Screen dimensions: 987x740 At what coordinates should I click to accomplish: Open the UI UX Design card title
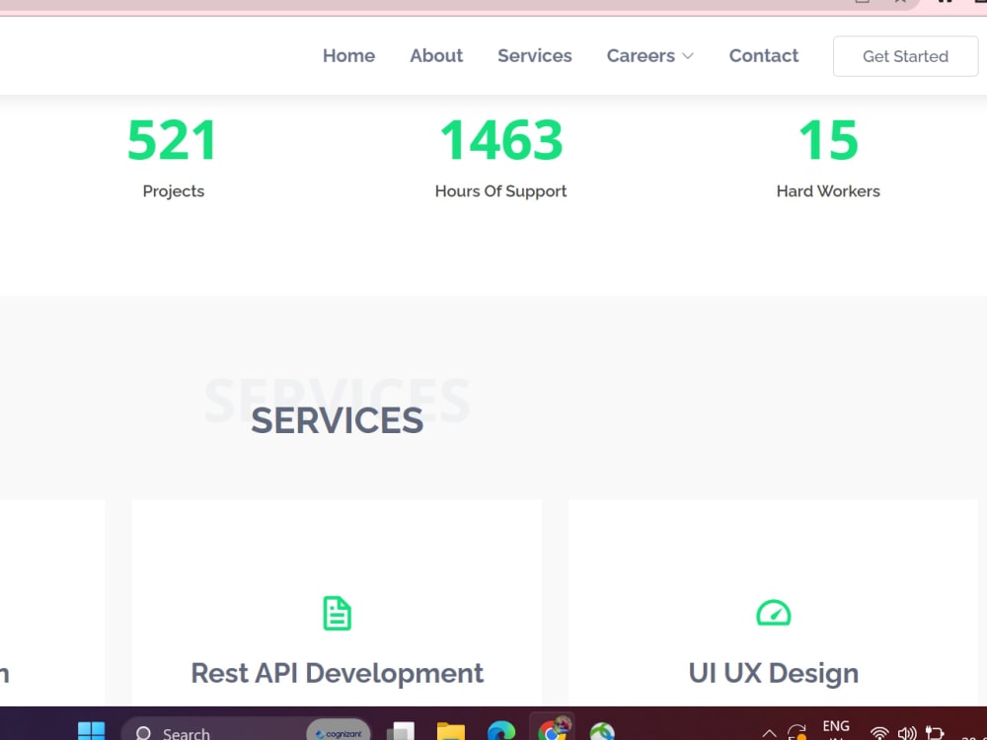[x=773, y=673]
